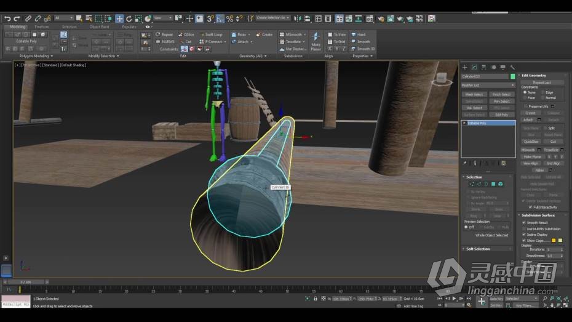Toggle the Isoline Display checkbox
This screenshot has width=572, height=322.
click(524, 235)
